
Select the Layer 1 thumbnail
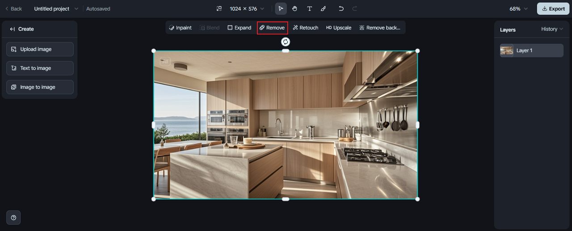(506, 50)
